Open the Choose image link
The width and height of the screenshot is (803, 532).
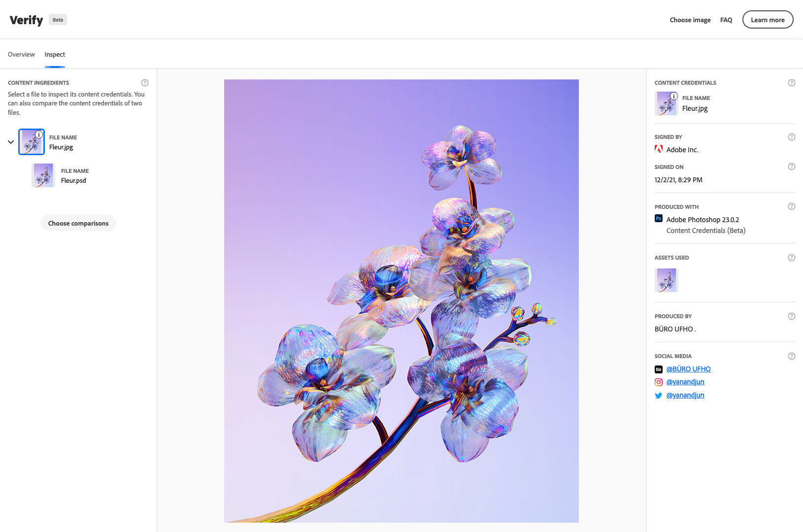click(x=690, y=20)
